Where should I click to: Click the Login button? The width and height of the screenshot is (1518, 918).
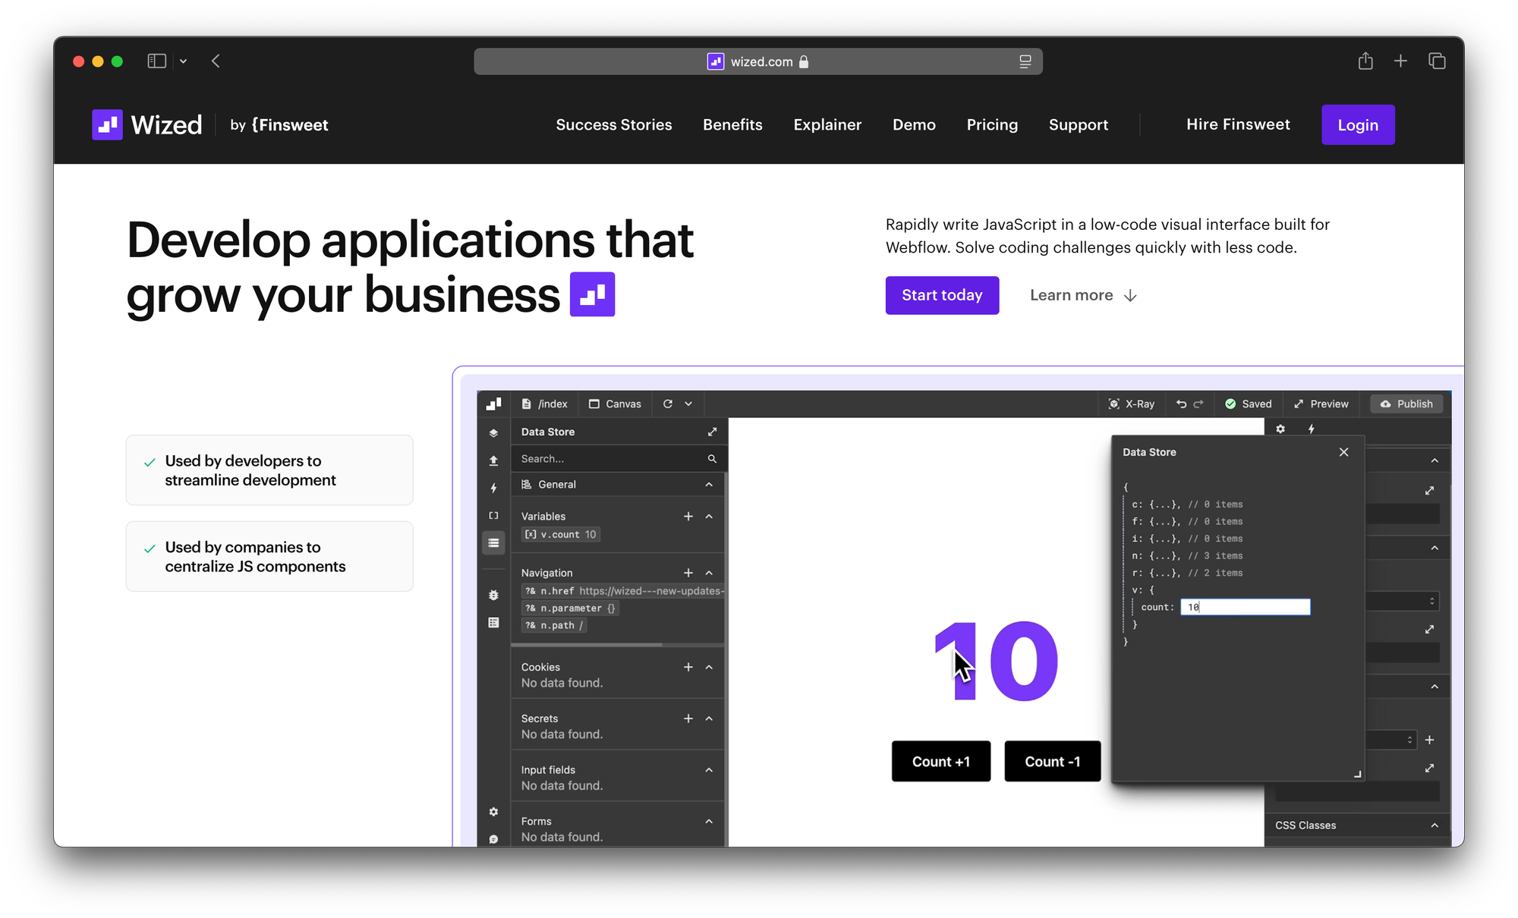click(1358, 125)
